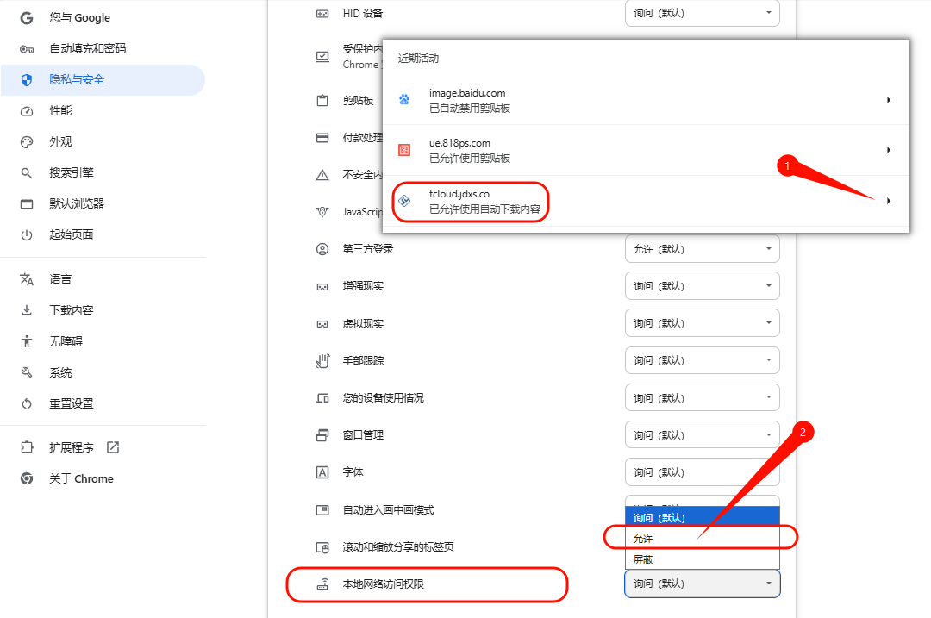Go to 无障碍 settings page

66,341
